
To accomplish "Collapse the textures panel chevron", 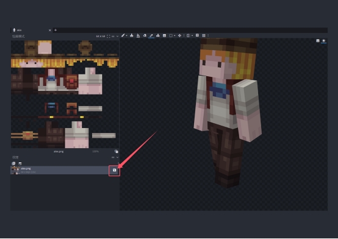I will click(x=118, y=157).
